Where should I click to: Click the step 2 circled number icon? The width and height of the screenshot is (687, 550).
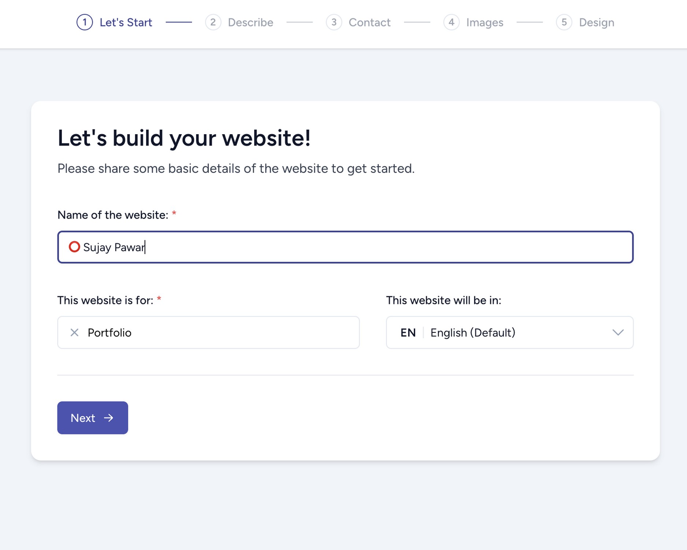point(213,22)
